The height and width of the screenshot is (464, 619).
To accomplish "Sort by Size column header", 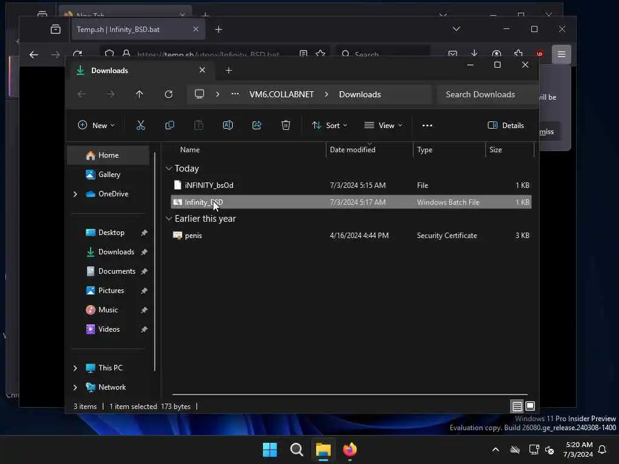I will (496, 150).
